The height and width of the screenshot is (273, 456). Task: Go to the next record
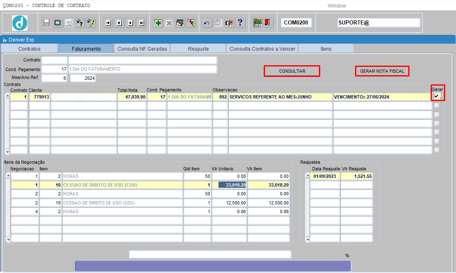pyautogui.click(x=130, y=23)
